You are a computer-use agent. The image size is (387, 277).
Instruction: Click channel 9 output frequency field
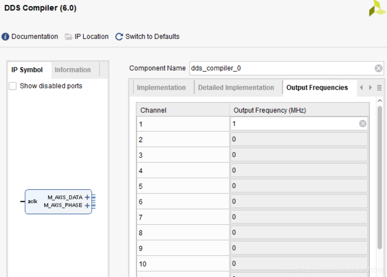pyautogui.click(x=299, y=248)
